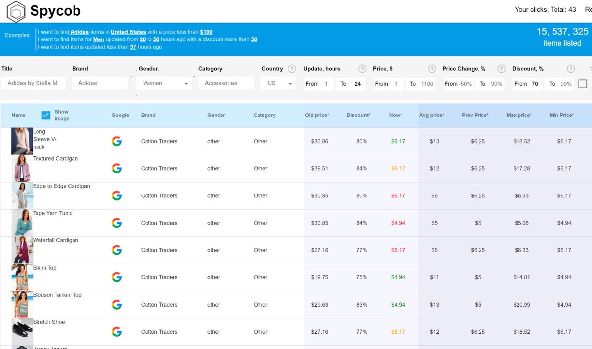Screen dimensions: 592x349
Task: Sort by the Now price column header
Action: (x=395, y=115)
